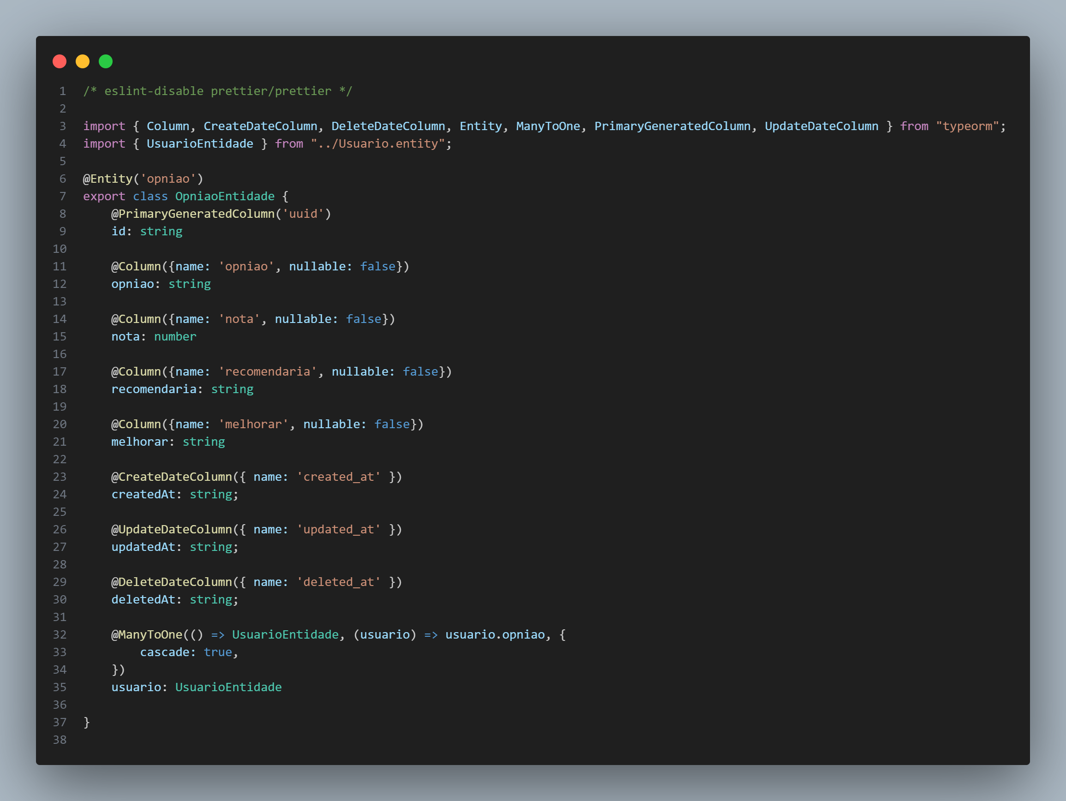The height and width of the screenshot is (801, 1066).
Task: Click the @ManyToOne decorator
Action: (147, 635)
